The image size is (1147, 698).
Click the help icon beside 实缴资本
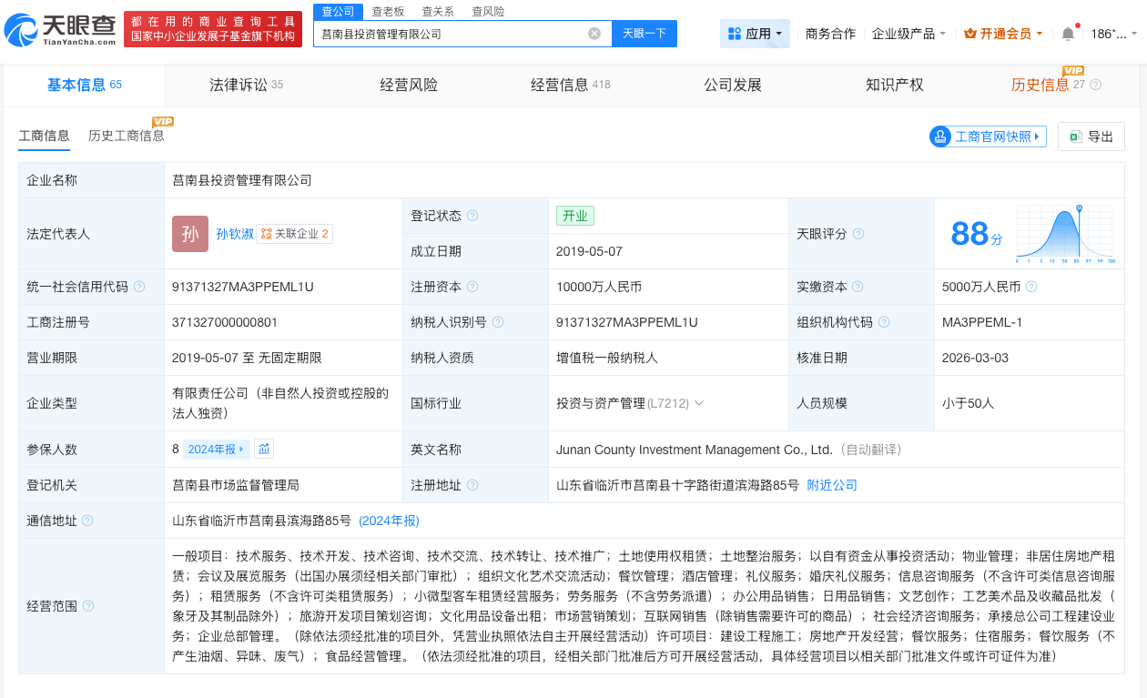point(1031,287)
